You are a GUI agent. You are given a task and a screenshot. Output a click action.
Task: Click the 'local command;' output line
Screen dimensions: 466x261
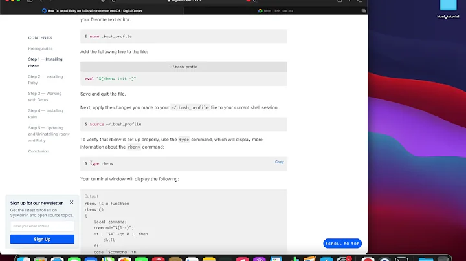click(110, 222)
